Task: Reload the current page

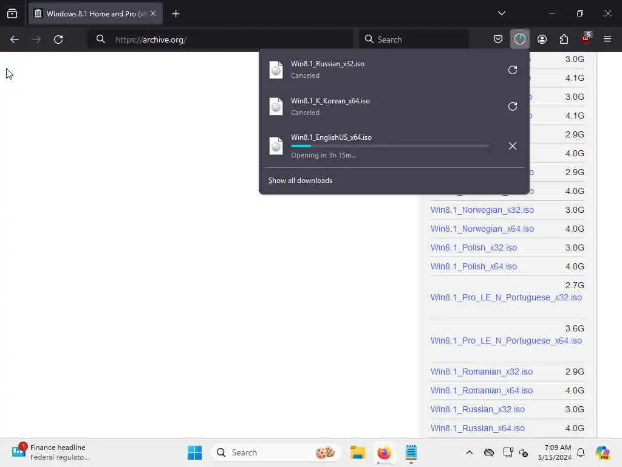Action: click(x=58, y=40)
